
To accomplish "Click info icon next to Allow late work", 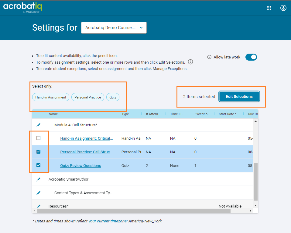I will [209, 57].
